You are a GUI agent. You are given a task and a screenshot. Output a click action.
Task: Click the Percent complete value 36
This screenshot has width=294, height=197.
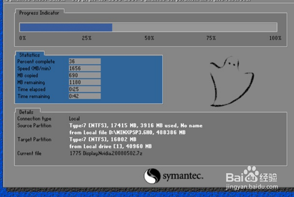[x=85, y=61]
